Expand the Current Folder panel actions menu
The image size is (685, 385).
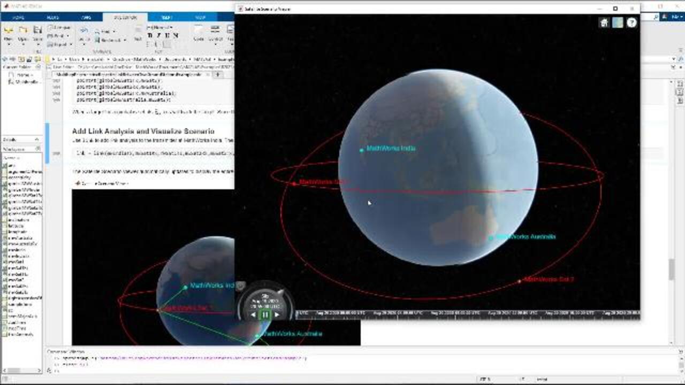click(x=39, y=67)
